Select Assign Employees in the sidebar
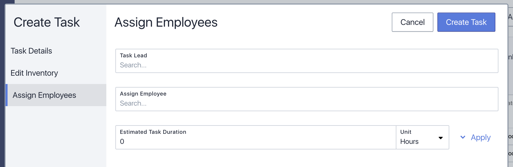This screenshot has width=513, height=167. [x=44, y=95]
